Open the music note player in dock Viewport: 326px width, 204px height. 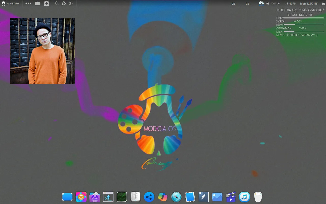244,197
